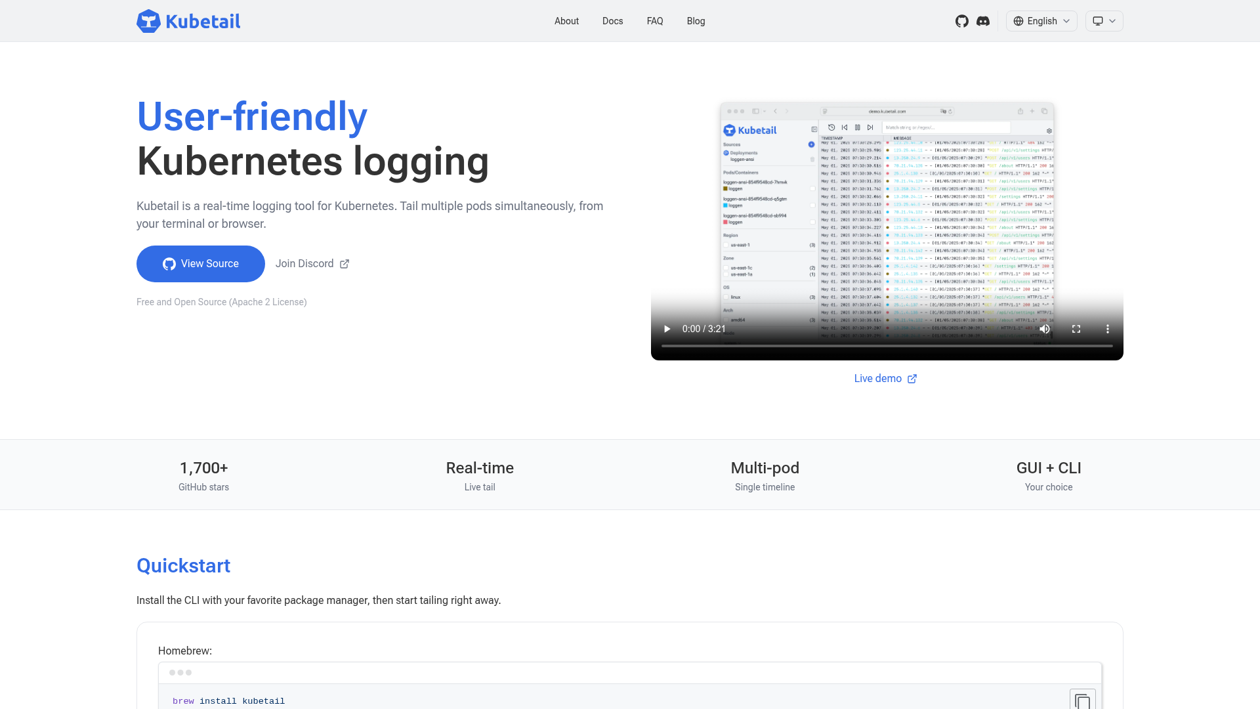Viewport: 1260px width, 709px height.
Task: Navigate to the FAQ page
Action: click(x=655, y=21)
